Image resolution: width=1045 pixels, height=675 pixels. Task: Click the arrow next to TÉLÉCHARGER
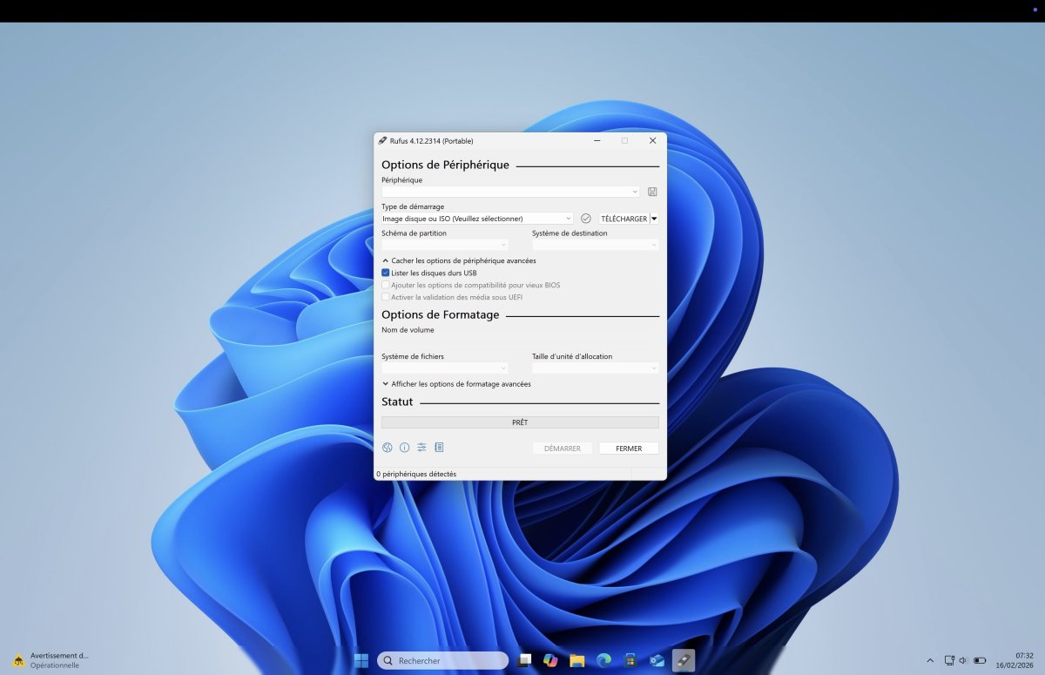(654, 218)
